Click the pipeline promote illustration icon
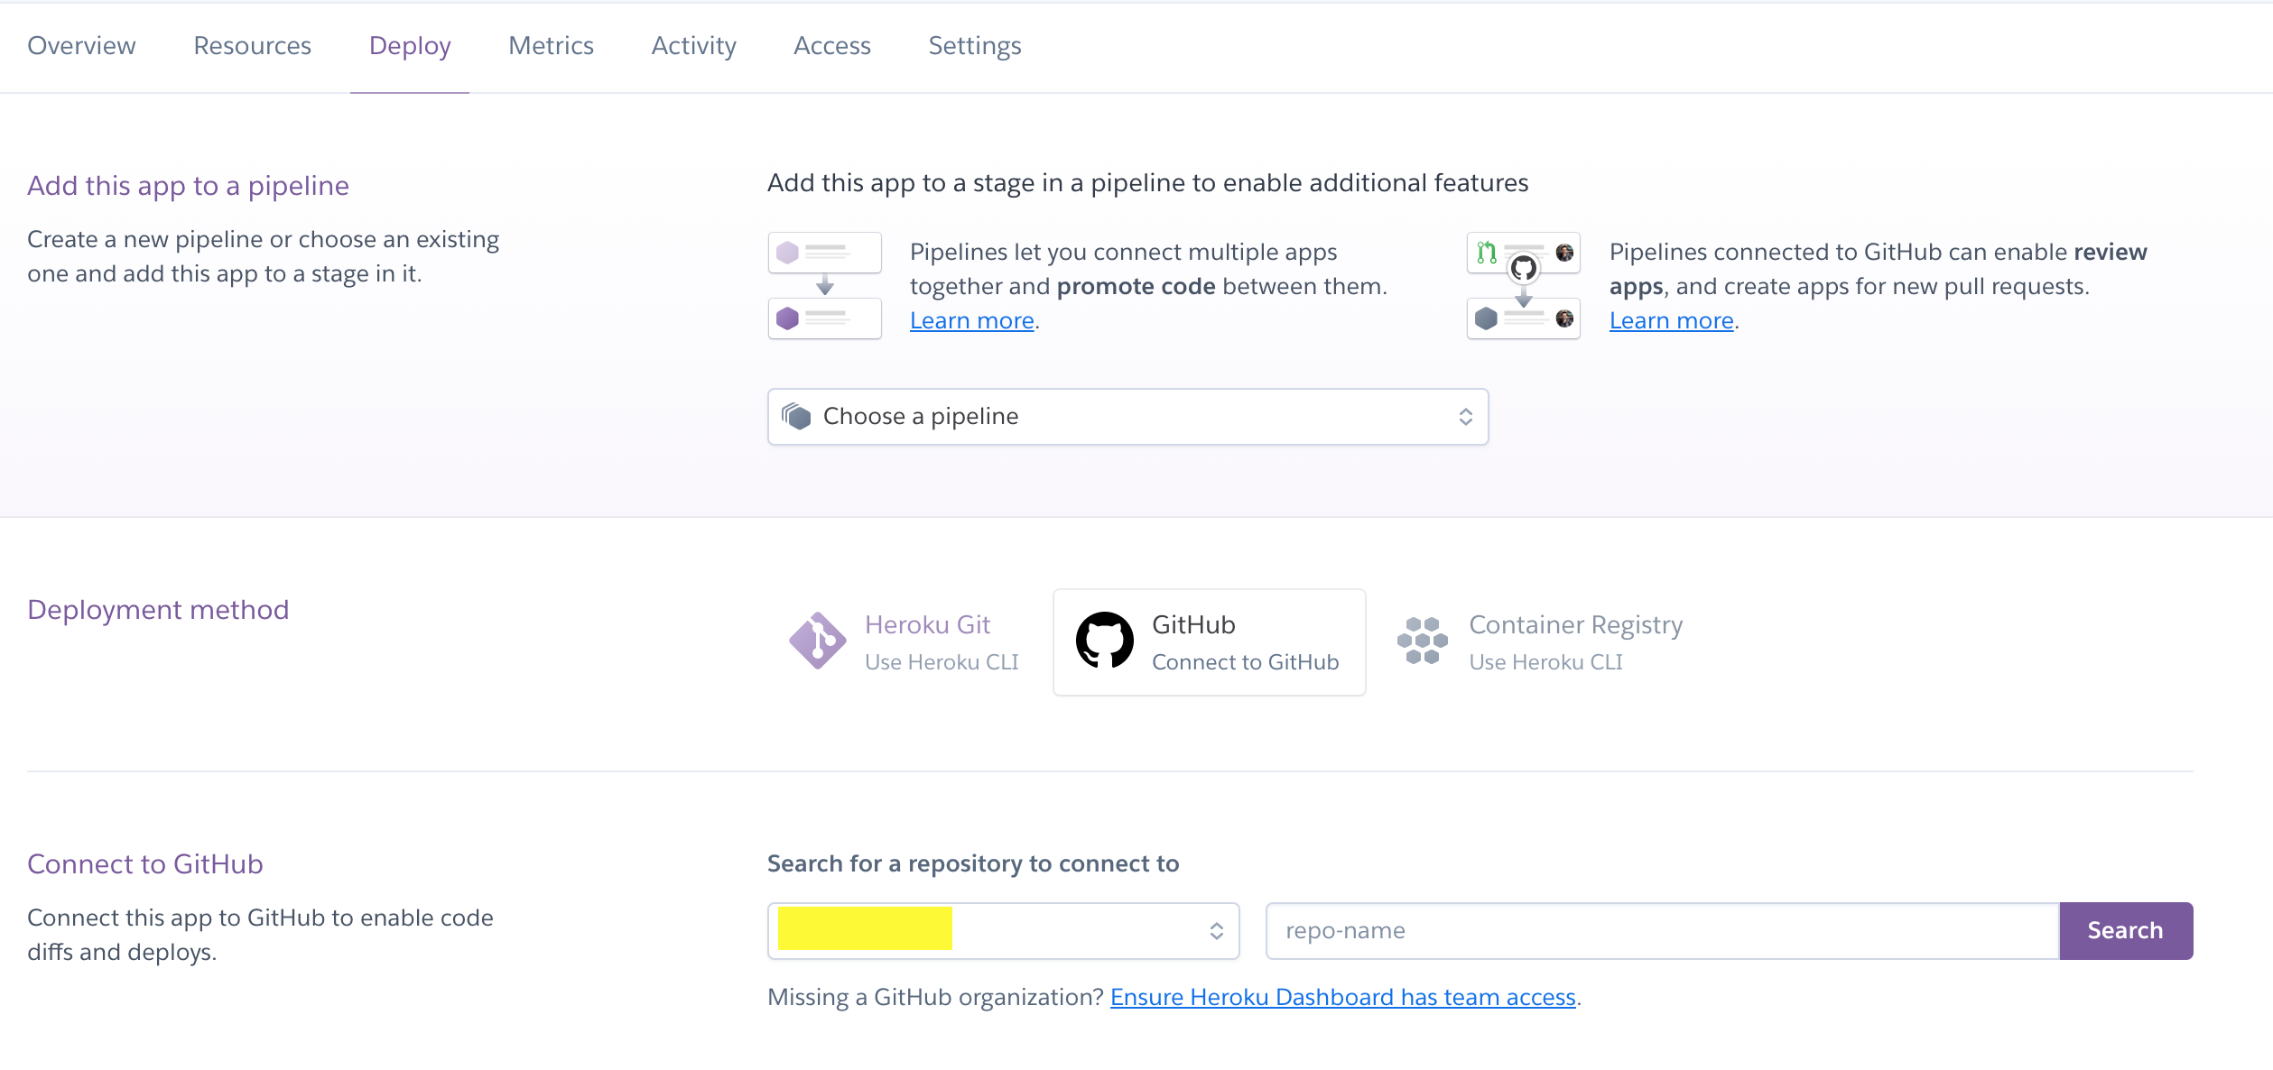The height and width of the screenshot is (1070, 2273). tap(824, 285)
